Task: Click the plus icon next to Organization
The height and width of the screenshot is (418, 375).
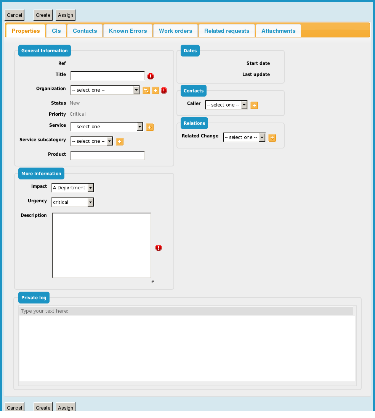Action: coord(155,90)
